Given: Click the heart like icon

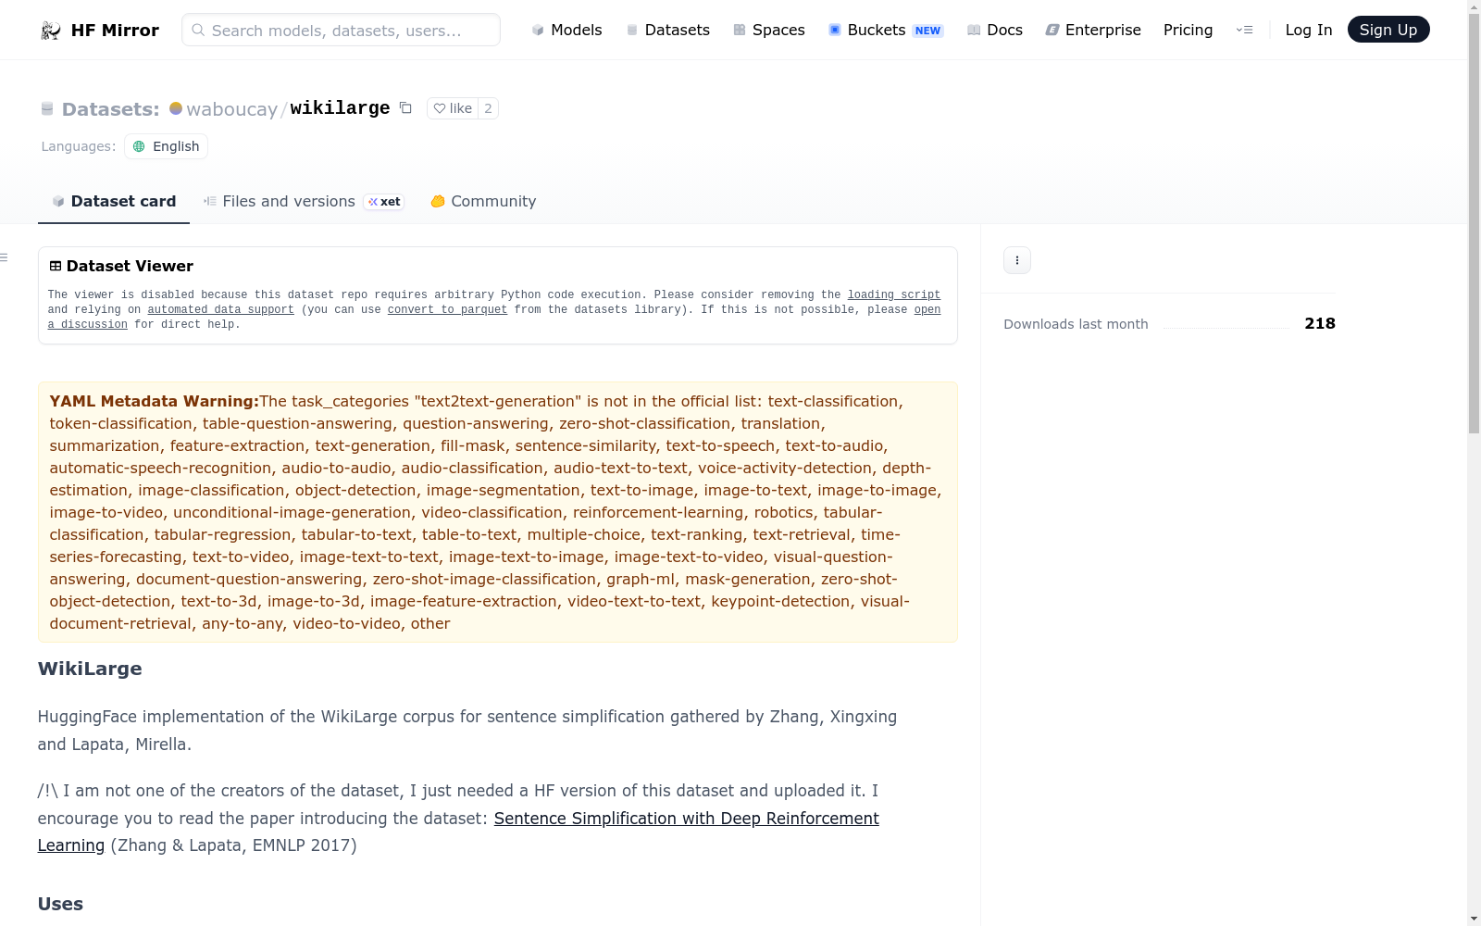Looking at the screenshot, I should click(x=440, y=108).
